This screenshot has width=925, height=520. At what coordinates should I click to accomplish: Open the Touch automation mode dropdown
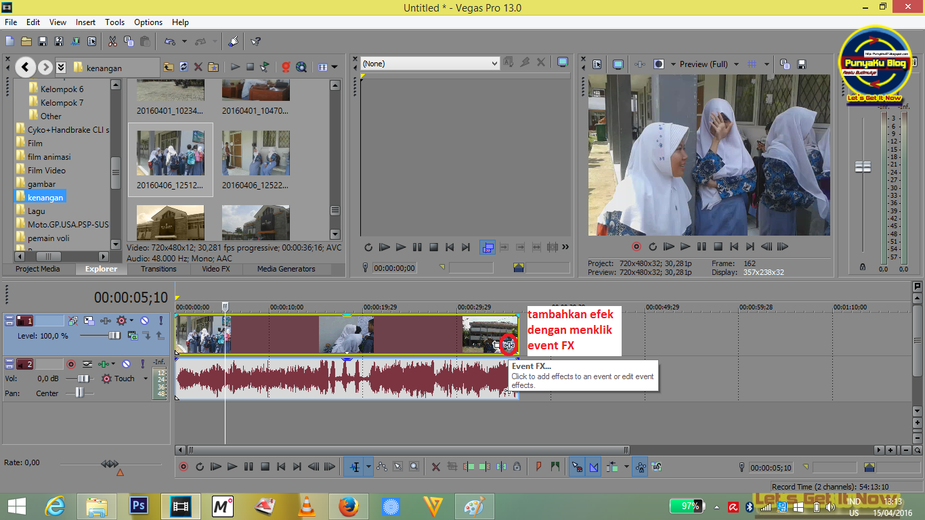pyautogui.click(x=146, y=378)
